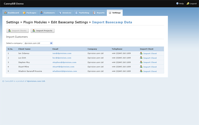199x125 pixels.
Task: Click Plugin Modules in the breadcrumb
Action: coord(35,22)
